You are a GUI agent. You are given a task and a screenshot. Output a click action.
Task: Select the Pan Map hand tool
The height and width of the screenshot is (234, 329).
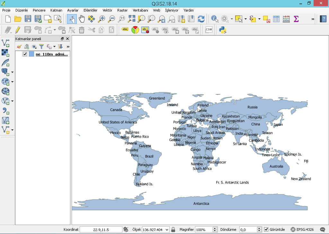click(82, 19)
